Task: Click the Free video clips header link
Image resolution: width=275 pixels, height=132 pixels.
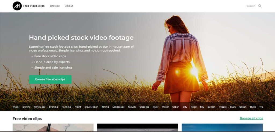Action: point(34,6)
